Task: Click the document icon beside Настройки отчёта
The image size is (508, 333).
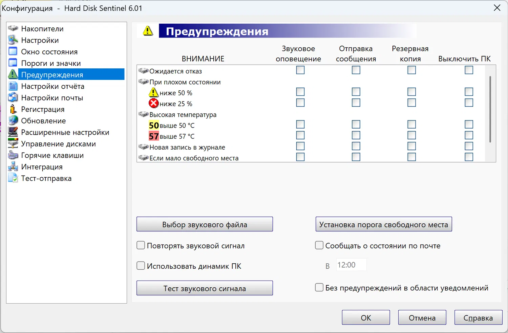Action: click(x=13, y=86)
